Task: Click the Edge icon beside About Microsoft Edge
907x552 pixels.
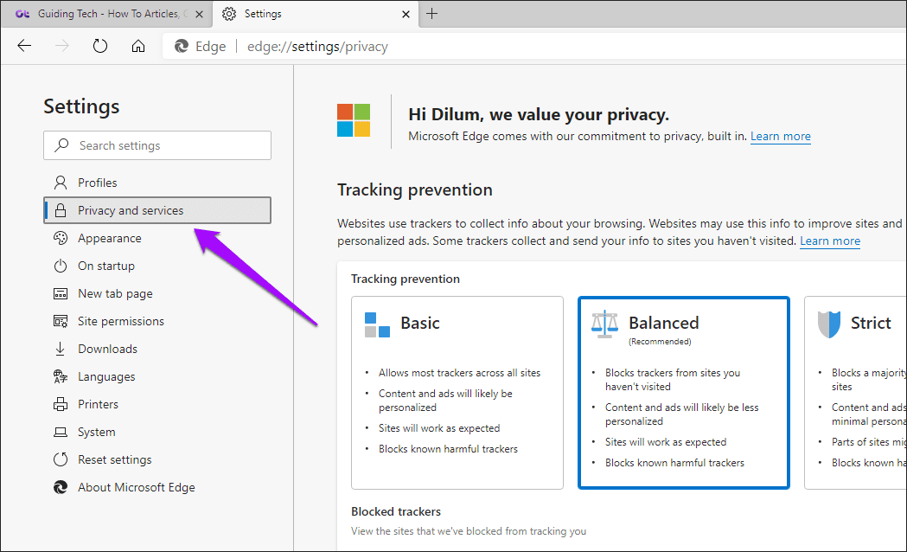Action: (61, 487)
